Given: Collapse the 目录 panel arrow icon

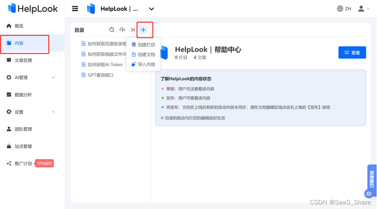Looking at the screenshot, I should [133, 30].
